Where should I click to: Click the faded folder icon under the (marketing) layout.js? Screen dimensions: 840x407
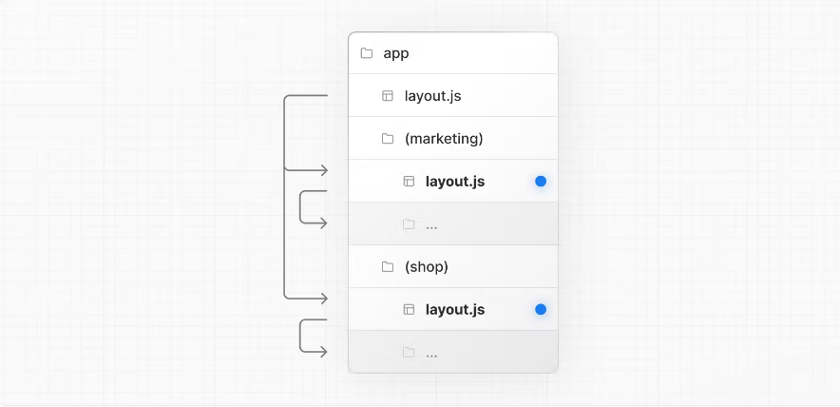[x=409, y=224]
